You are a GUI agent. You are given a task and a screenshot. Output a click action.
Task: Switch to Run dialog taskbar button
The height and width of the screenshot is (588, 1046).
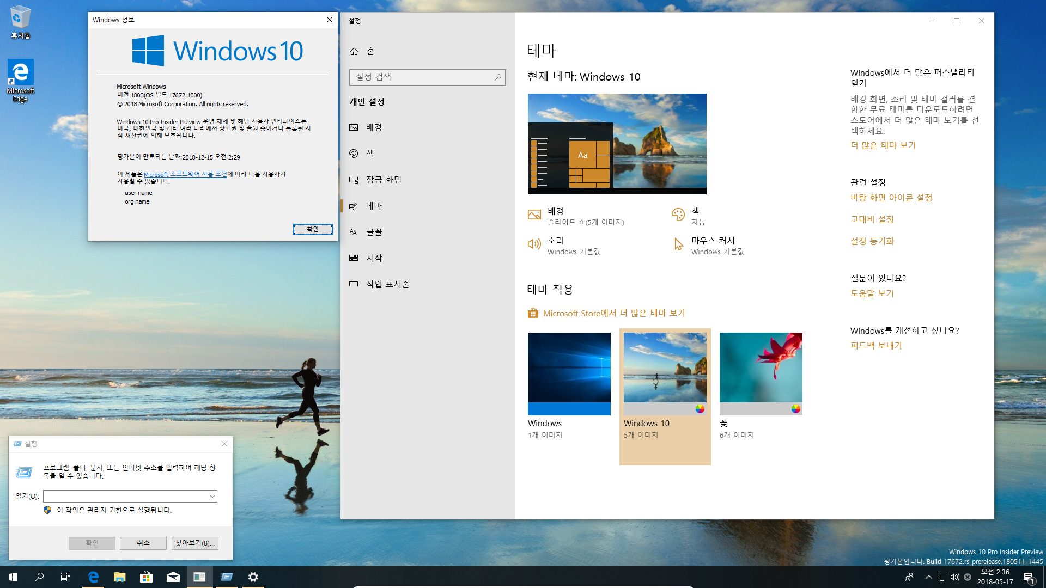(x=227, y=577)
